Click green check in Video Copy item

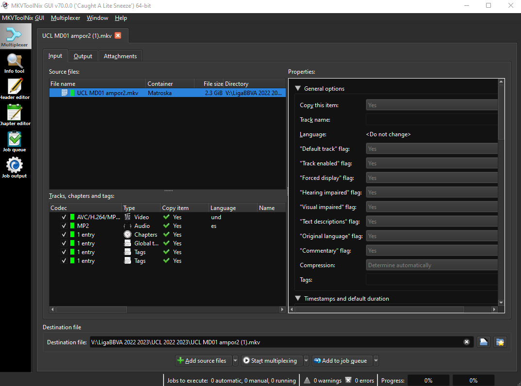point(166,217)
